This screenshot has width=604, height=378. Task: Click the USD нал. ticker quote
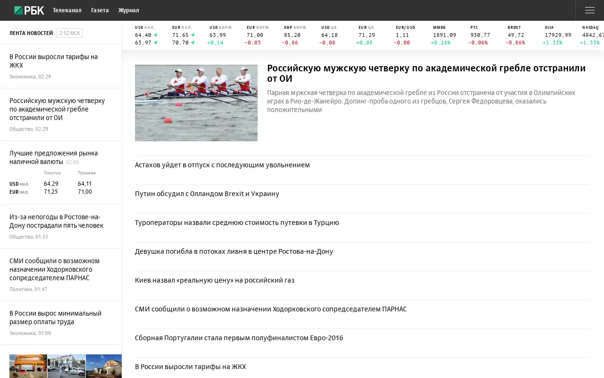(x=146, y=35)
